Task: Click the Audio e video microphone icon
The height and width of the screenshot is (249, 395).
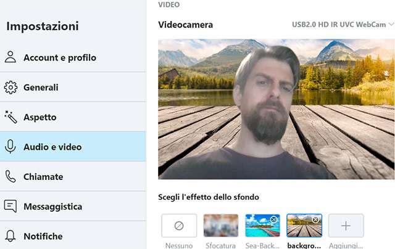Action: click(10, 147)
